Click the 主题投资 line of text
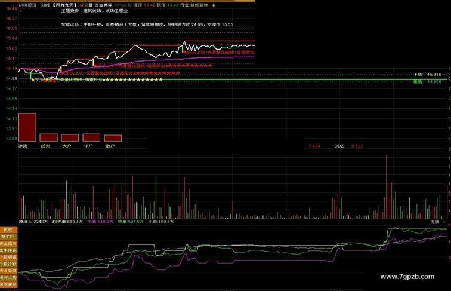The height and width of the screenshot is (291, 451). (x=94, y=11)
